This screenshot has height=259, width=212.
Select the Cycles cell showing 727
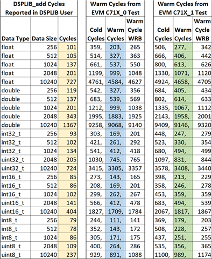tap(68, 81)
